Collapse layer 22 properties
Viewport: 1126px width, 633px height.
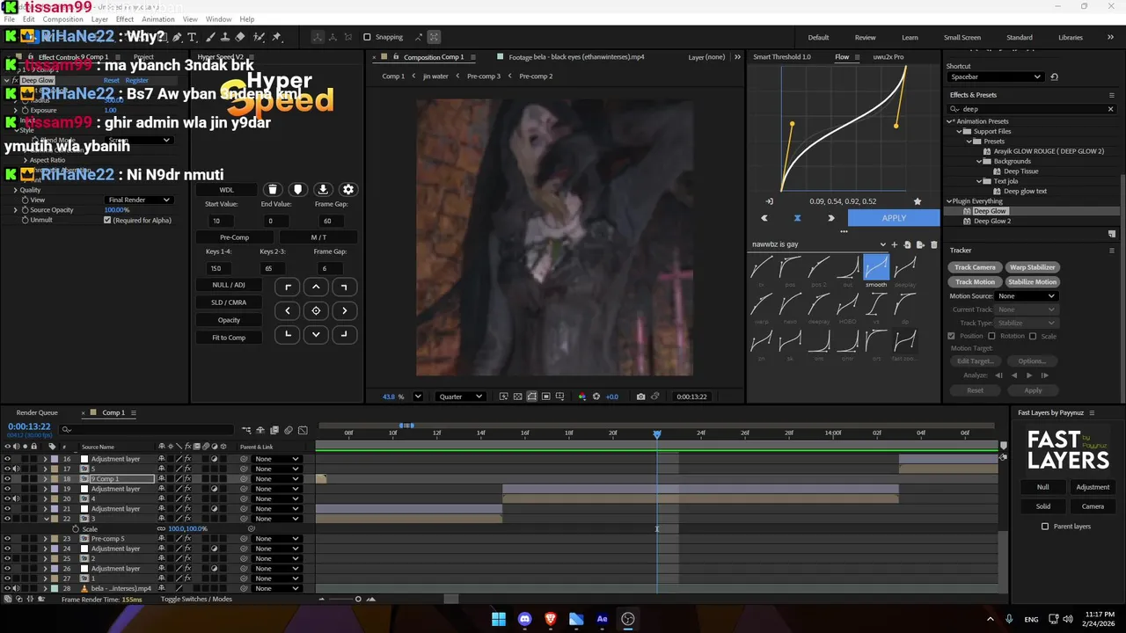(x=45, y=519)
